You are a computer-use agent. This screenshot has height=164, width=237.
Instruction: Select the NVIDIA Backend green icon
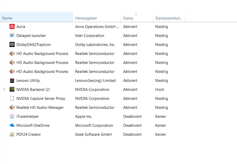(x=12, y=89)
